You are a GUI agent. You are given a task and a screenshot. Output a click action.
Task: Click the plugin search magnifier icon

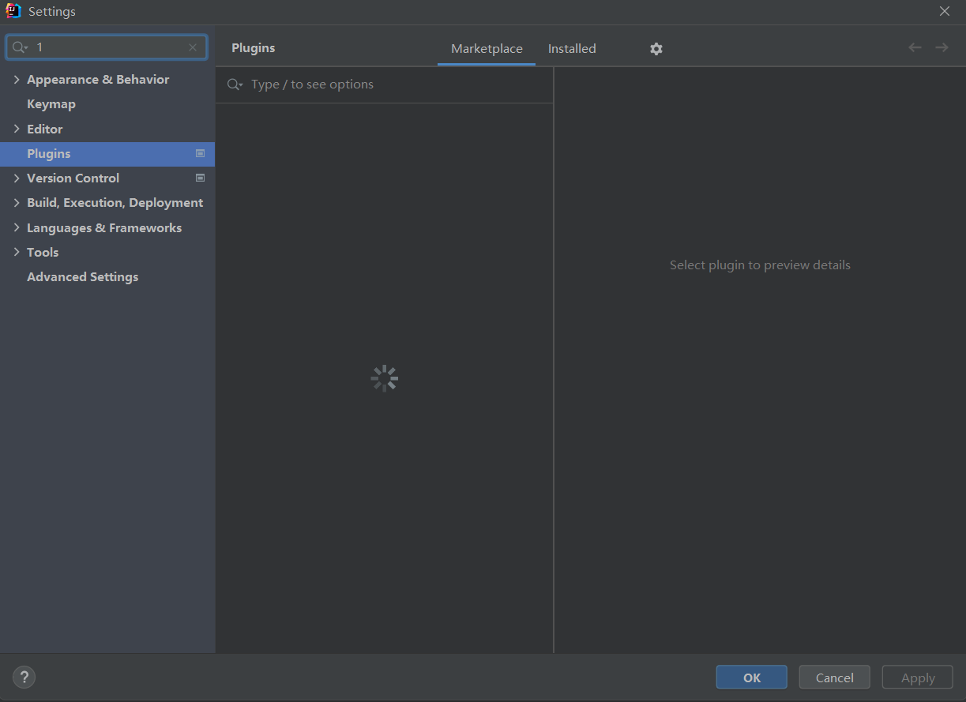(x=235, y=84)
